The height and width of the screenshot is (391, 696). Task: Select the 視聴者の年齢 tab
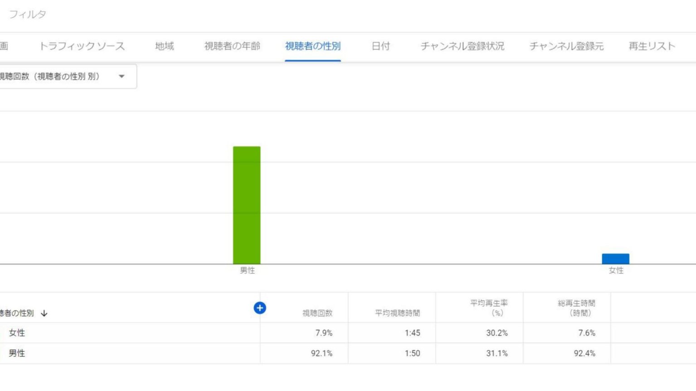(x=232, y=46)
